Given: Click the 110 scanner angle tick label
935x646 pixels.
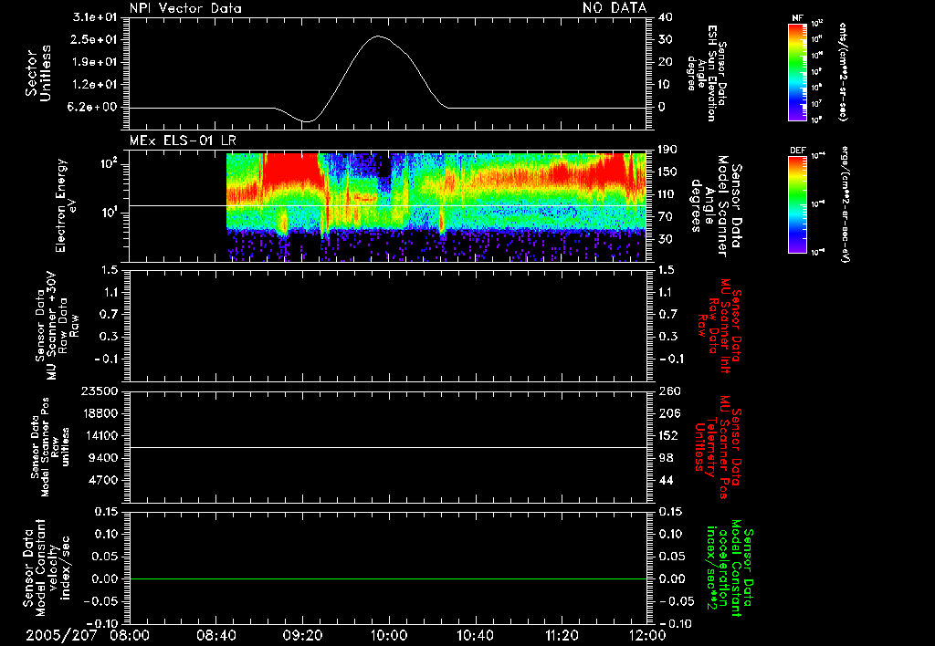Looking at the screenshot, I should (667, 194).
